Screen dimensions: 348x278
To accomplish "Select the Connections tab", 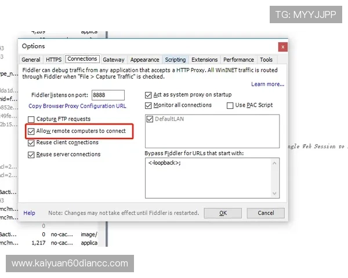I will (82, 59).
